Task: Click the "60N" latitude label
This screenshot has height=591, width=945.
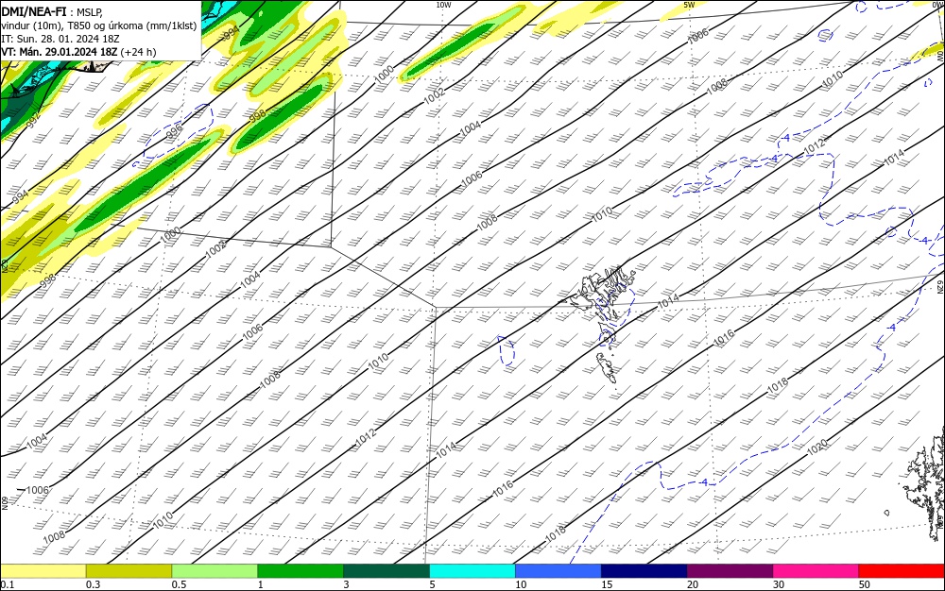Action: tap(5, 502)
